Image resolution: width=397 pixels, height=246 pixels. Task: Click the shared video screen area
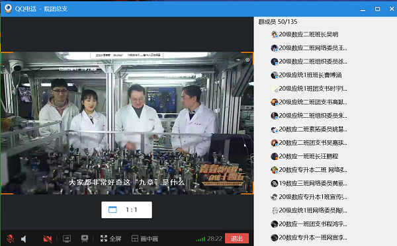point(127,123)
